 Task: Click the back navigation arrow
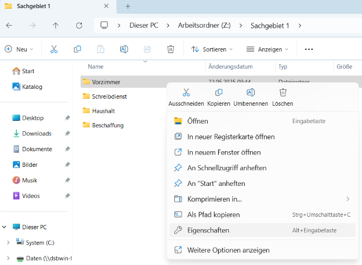coord(9,25)
